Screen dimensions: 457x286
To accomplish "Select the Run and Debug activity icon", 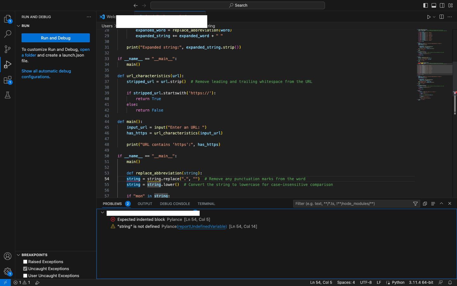I will pyautogui.click(x=8, y=65).
